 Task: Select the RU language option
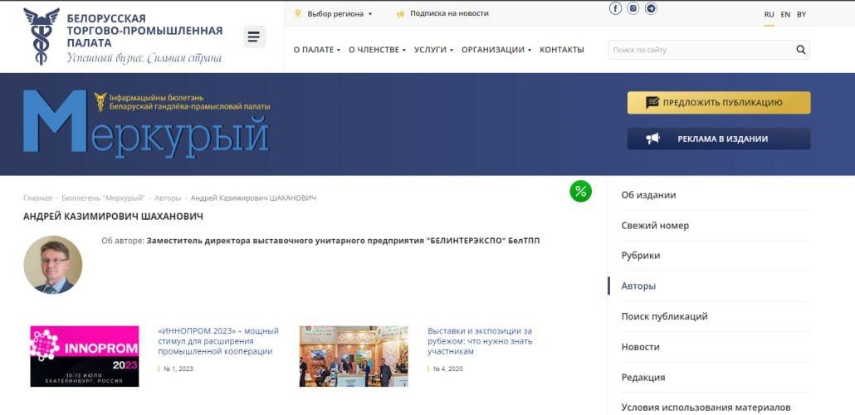769,14
